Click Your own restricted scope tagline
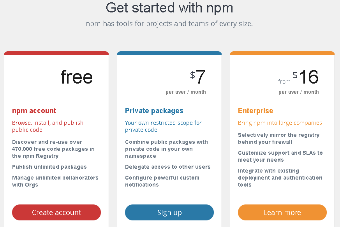340x227 pixels. [x=163, y=126]
